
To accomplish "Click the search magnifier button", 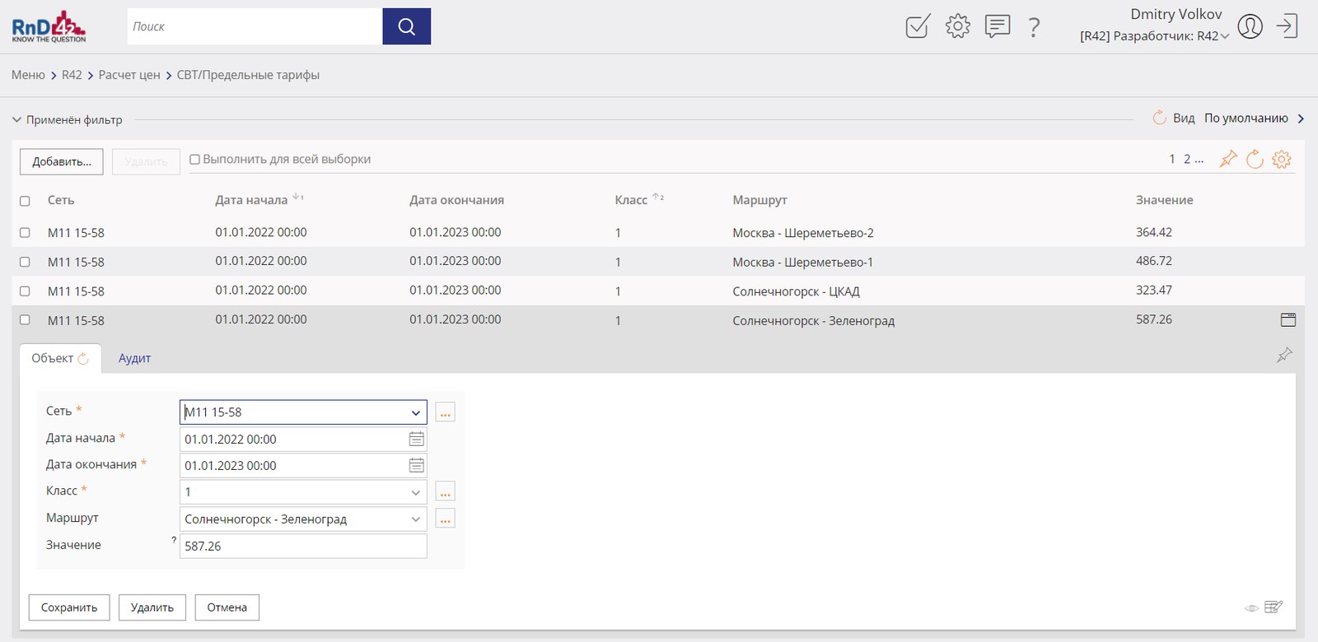I will pyautogui.click(x=406, y=26).
